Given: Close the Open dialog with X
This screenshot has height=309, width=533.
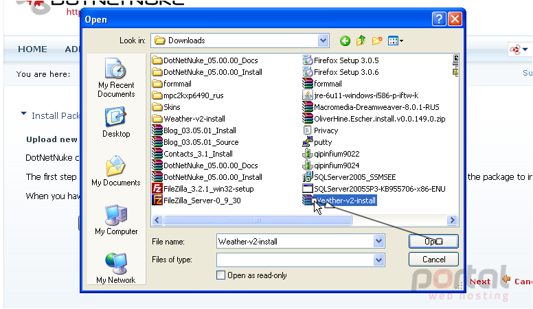Looking at the screenshot, I should click(455, 19).
